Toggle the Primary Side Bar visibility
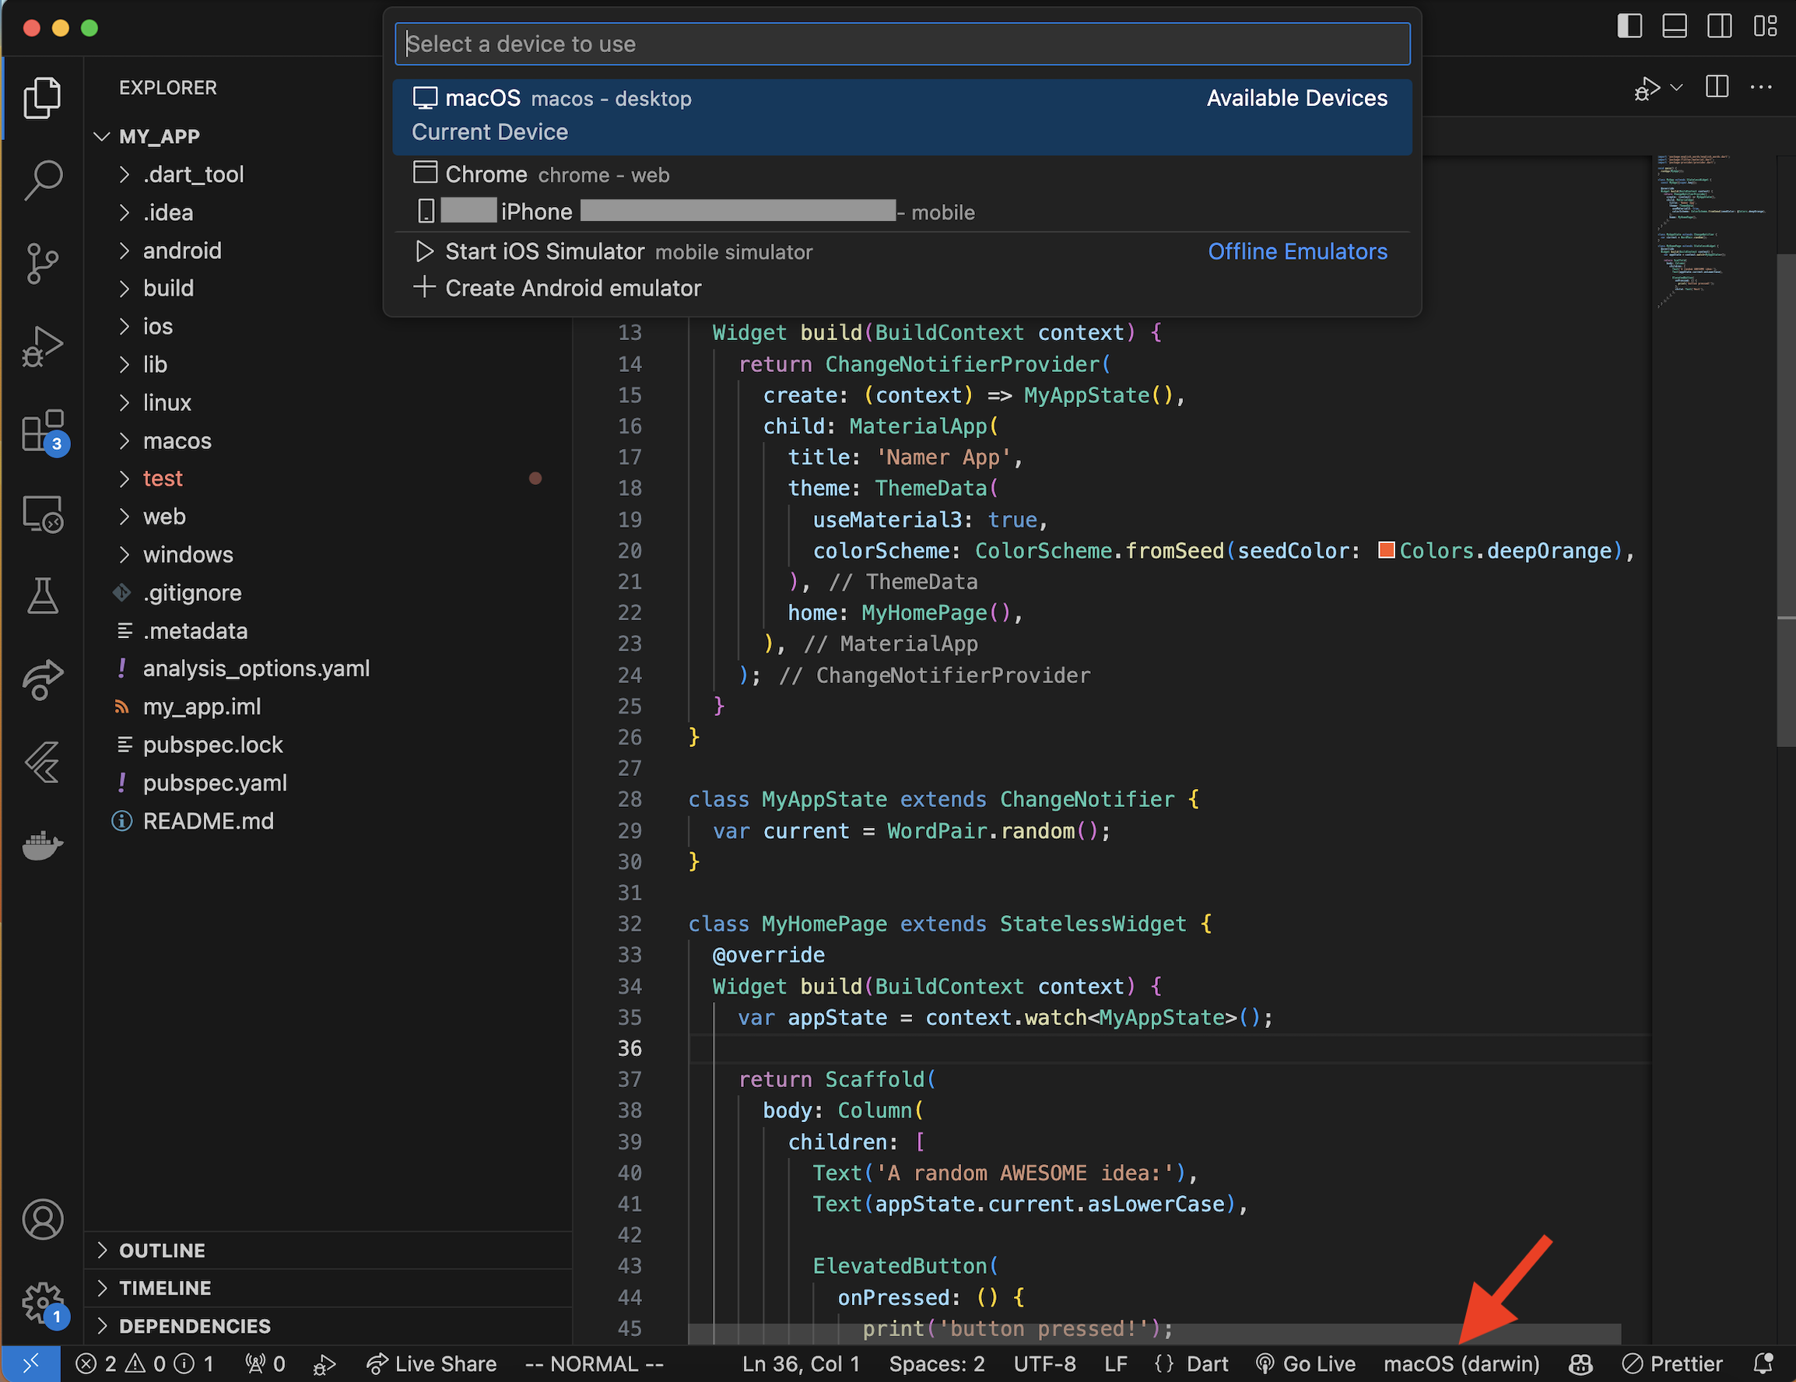Screen dimensions: 1796x1382 [x=1629, y=26]
